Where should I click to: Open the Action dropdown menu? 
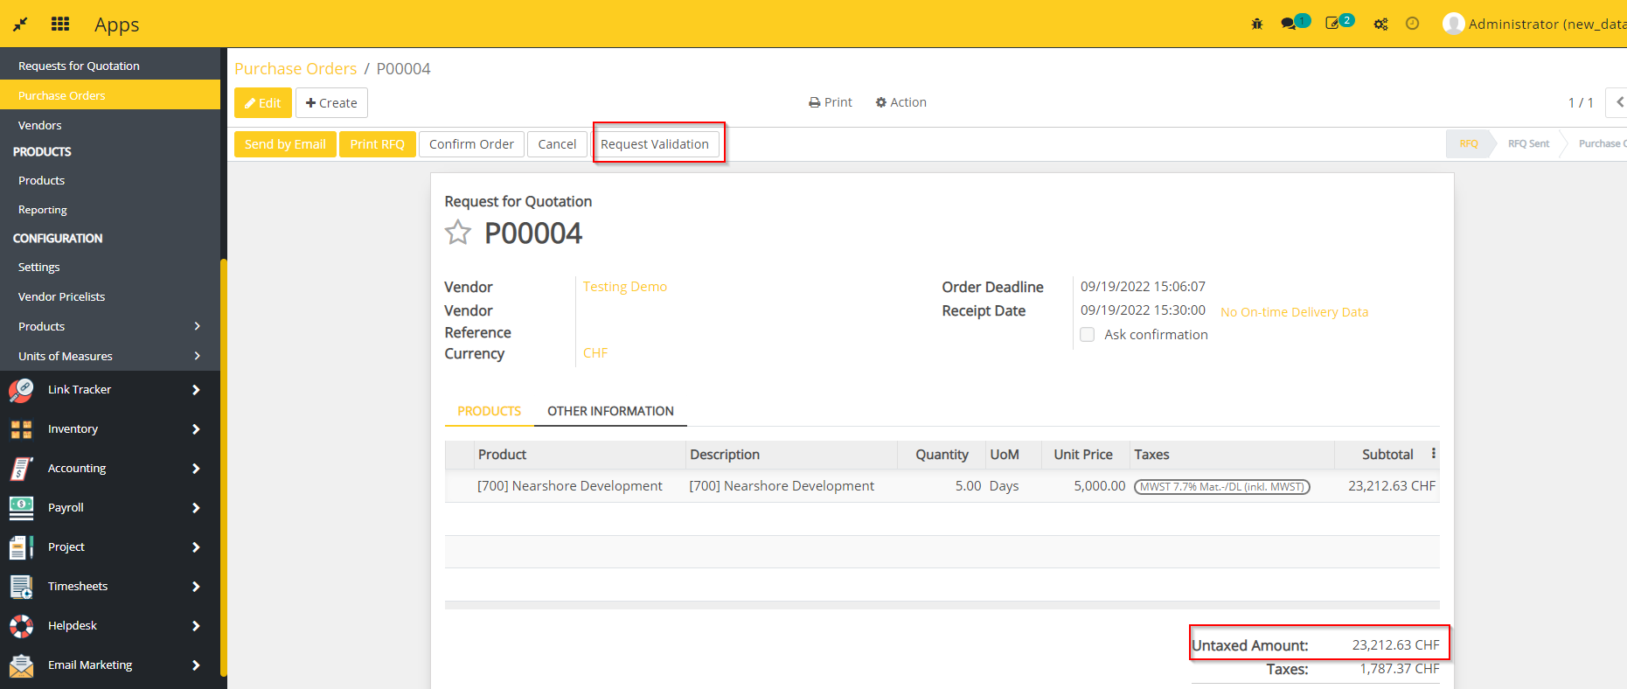[900, 102]
